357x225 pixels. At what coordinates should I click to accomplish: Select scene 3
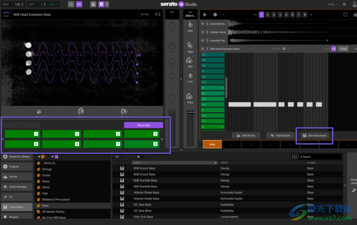(x=274, y=14)
